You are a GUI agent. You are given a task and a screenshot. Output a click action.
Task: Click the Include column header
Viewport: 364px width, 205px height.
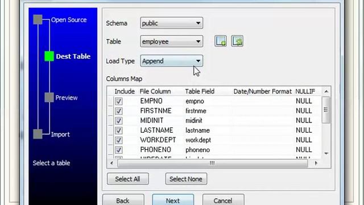(125, 91)
